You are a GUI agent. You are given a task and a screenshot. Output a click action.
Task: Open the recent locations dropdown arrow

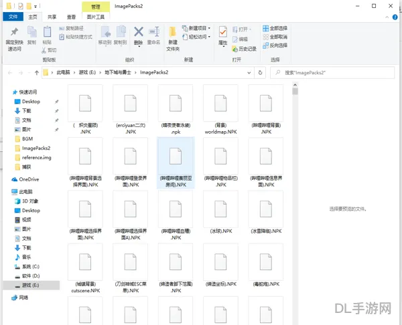29,73
